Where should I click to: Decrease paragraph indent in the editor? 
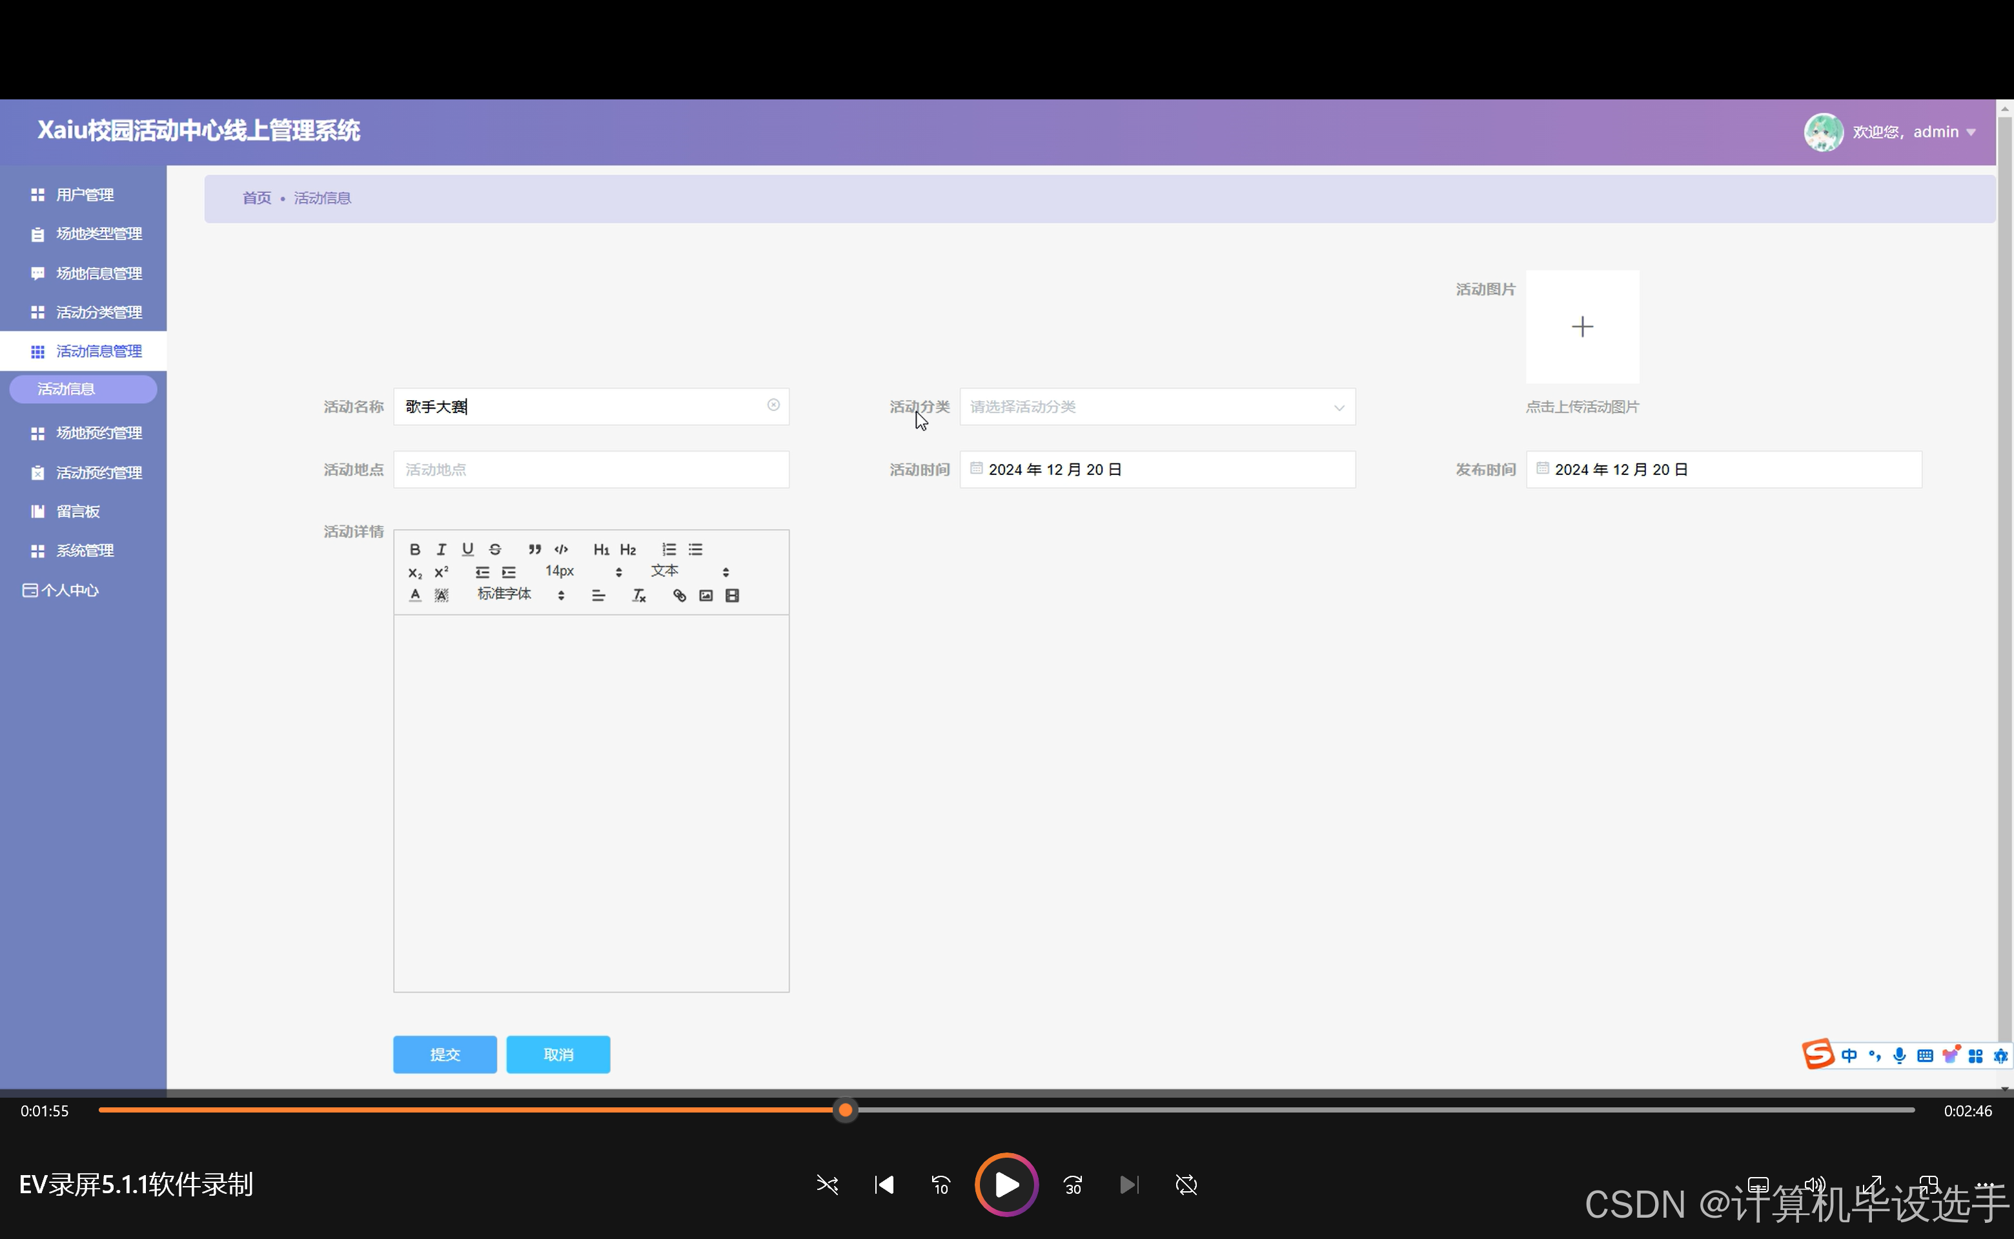[x=482, y=572]
